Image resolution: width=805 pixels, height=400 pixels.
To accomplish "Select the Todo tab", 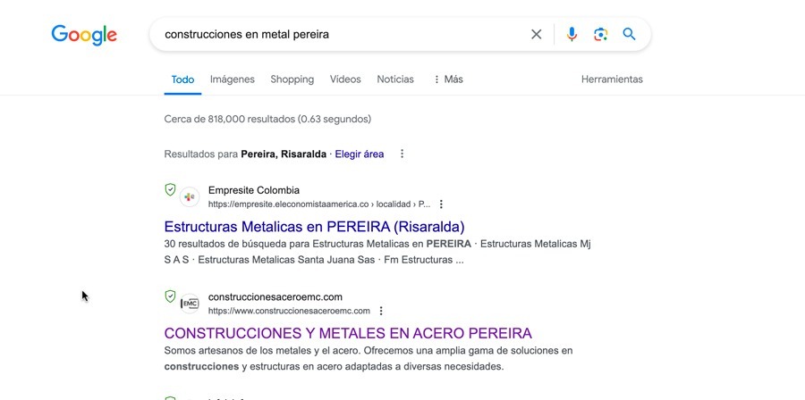I will click(x=182, y=79).
